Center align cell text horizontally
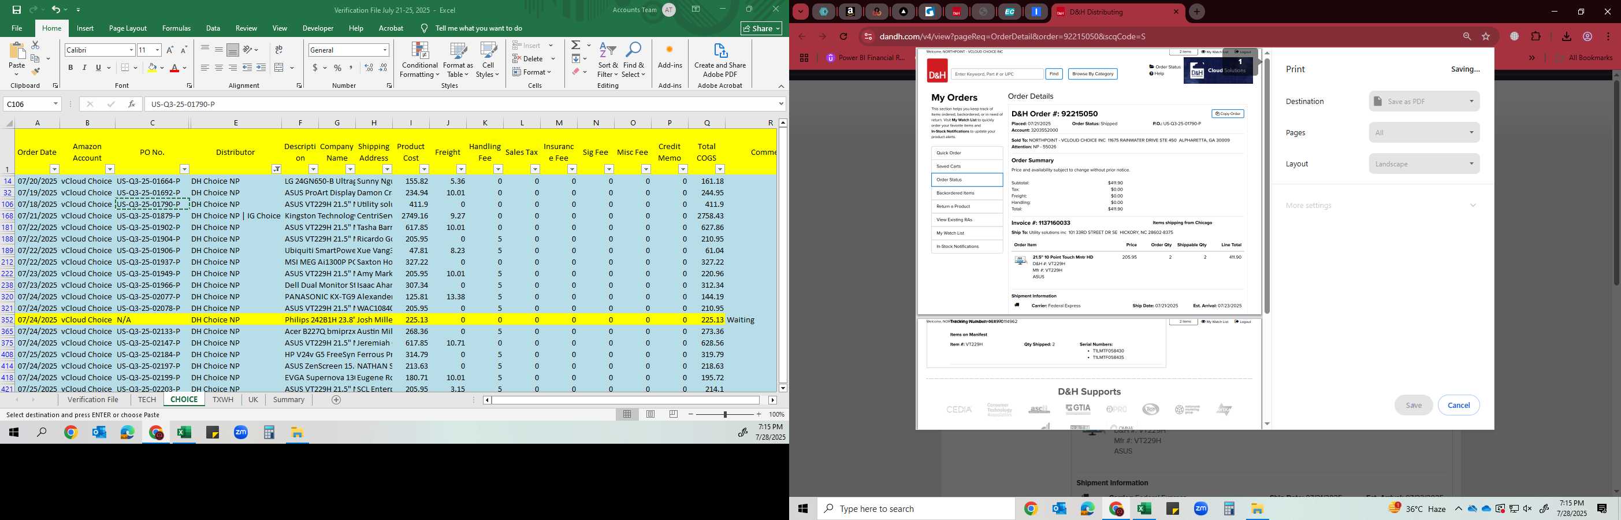This screenshot has height=520, width=1621. click(219, 68)
